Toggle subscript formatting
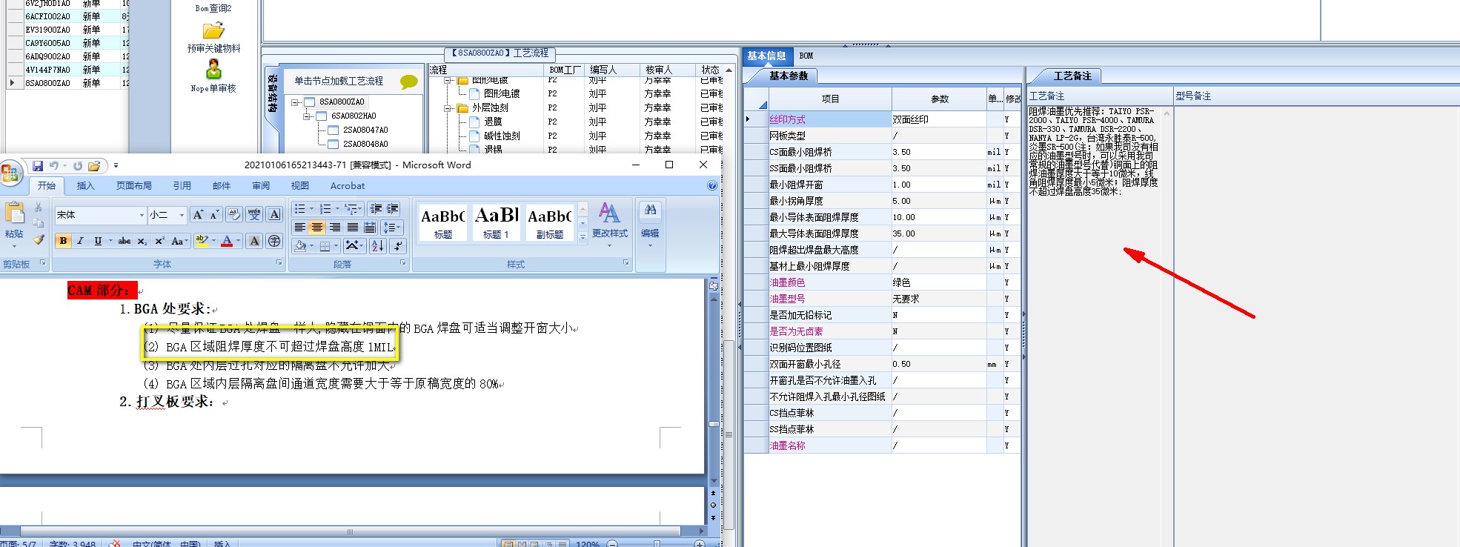 click(x=142, y=241)
